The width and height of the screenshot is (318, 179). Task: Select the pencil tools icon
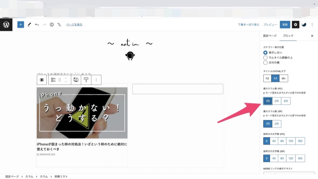tap(29, 25)
